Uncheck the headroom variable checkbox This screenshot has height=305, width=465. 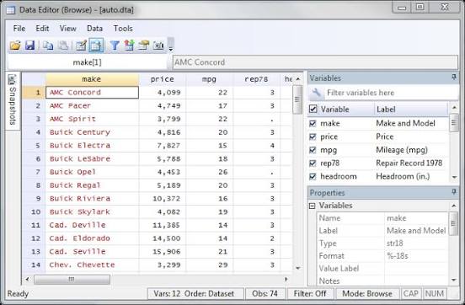[x=313, y=177]
